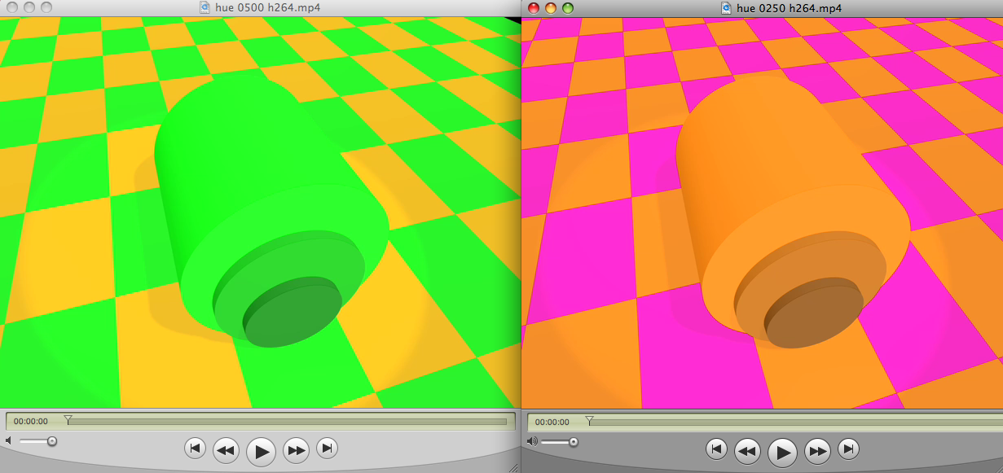This screenshot has height=473, width=1003.
Task: Zoom the hue 0250 h264.mp4 window
Action: point(568,7)
